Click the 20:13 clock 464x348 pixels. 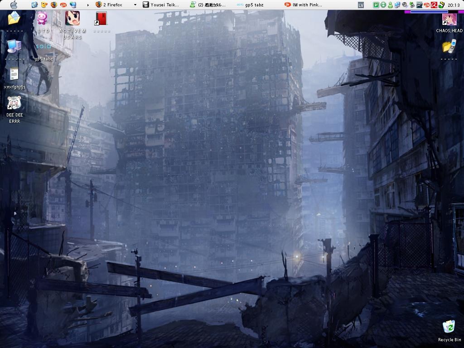pos(454,5)
